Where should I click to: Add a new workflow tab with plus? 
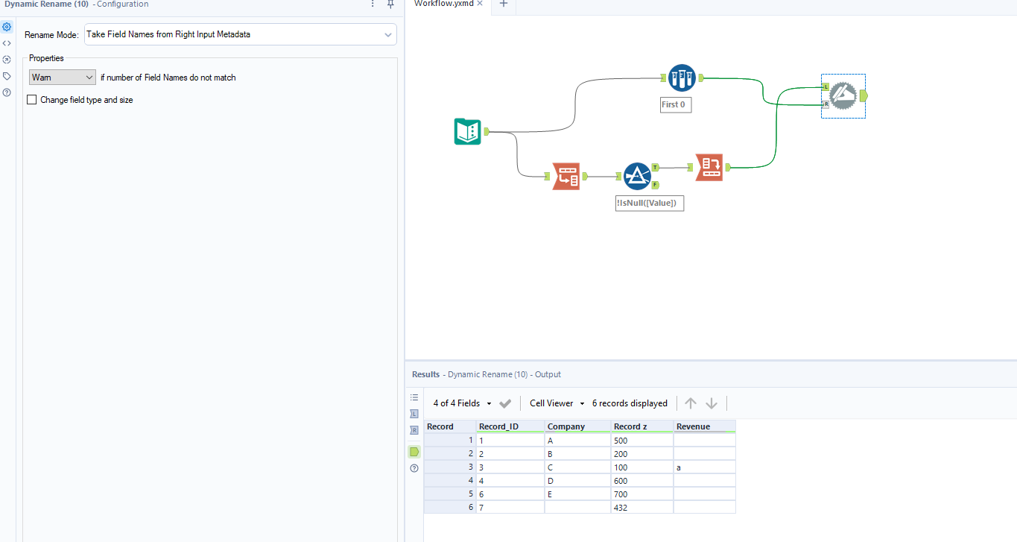[x=503, y=4]
